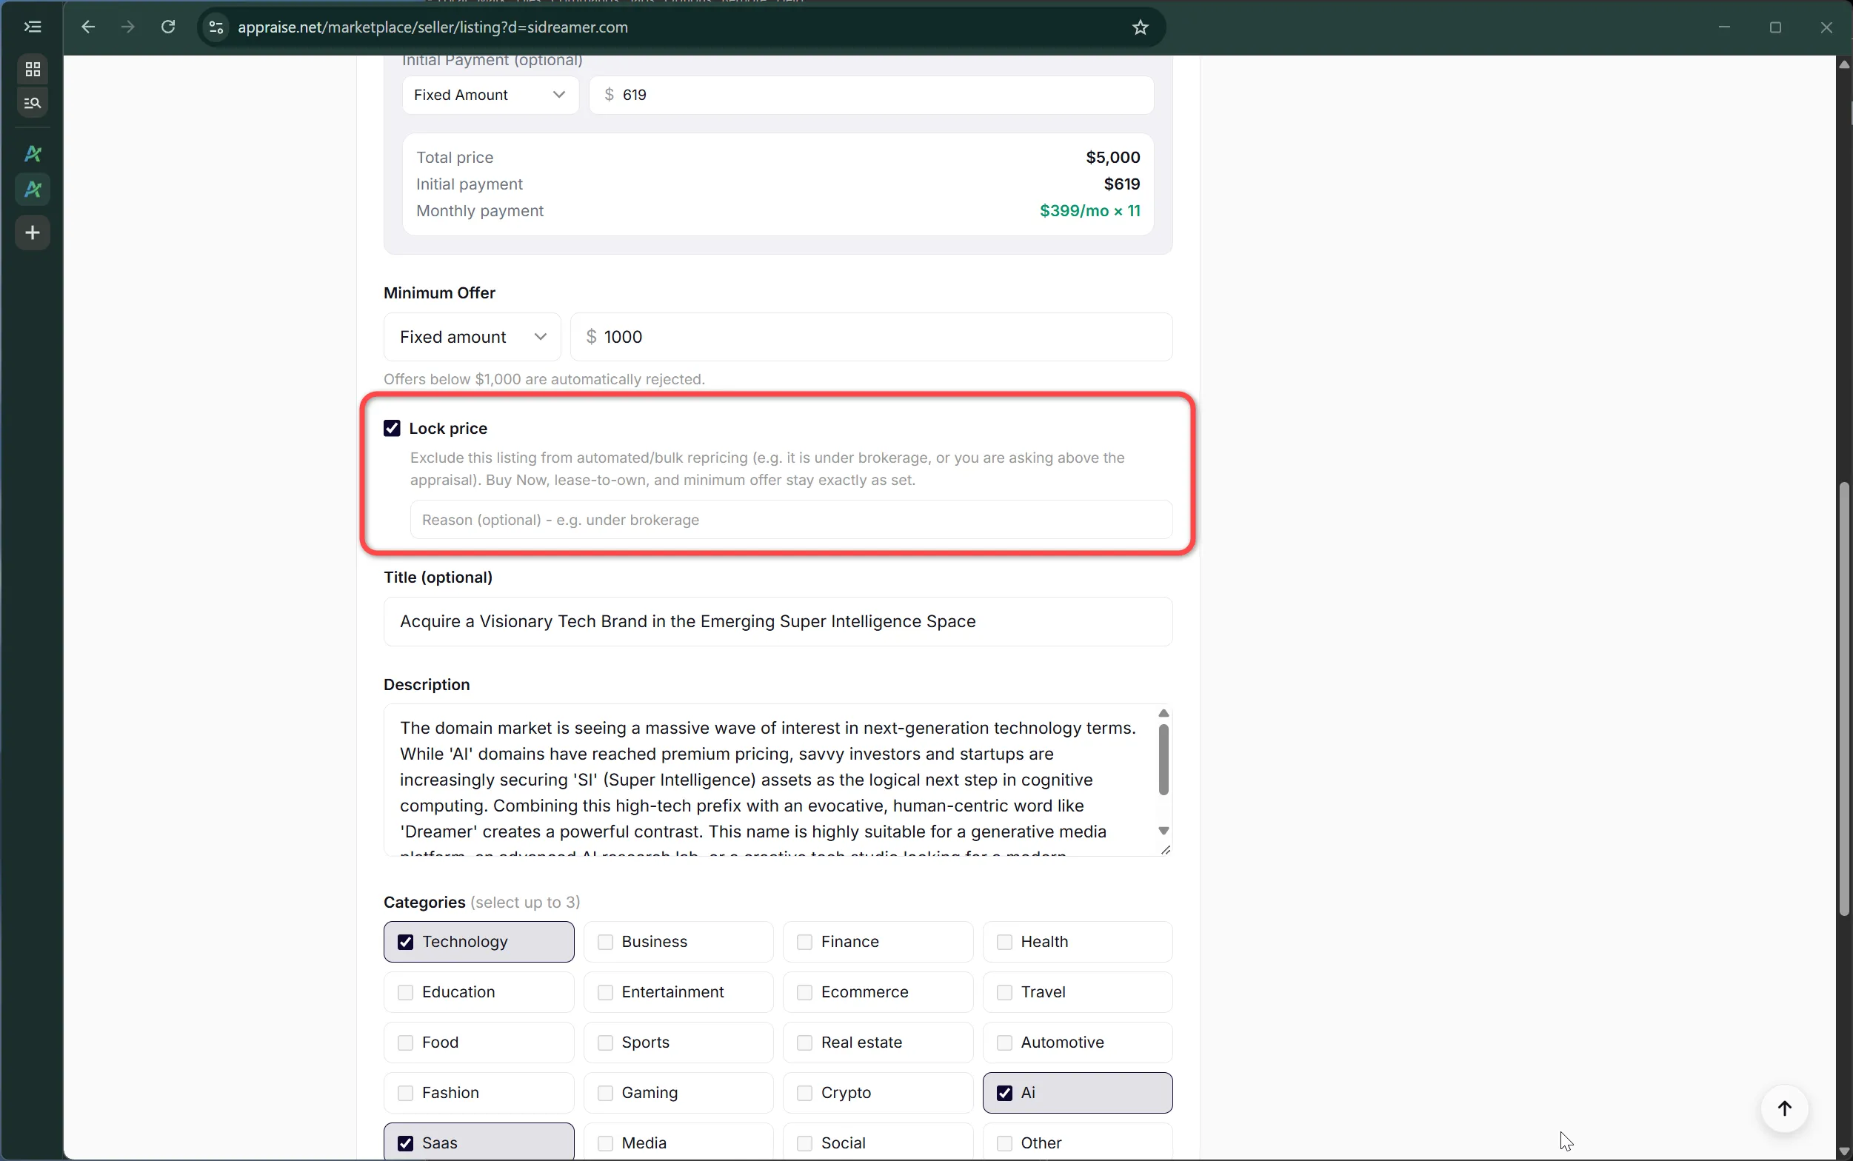1853x1161 pixels.
Task: Bookmark this page with the star icon
Action: 1141,27
